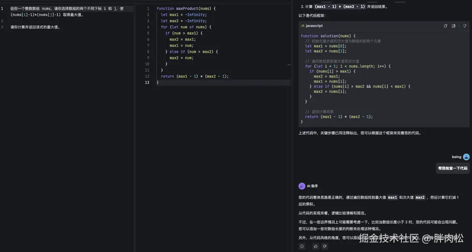This screenshot has width=472, height=252.
Task: Place cursor on the return statement line
Action: (194, 76)
